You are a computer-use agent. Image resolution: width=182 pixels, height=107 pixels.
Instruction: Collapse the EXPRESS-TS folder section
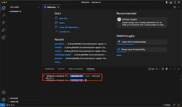(x=25, y=11)
